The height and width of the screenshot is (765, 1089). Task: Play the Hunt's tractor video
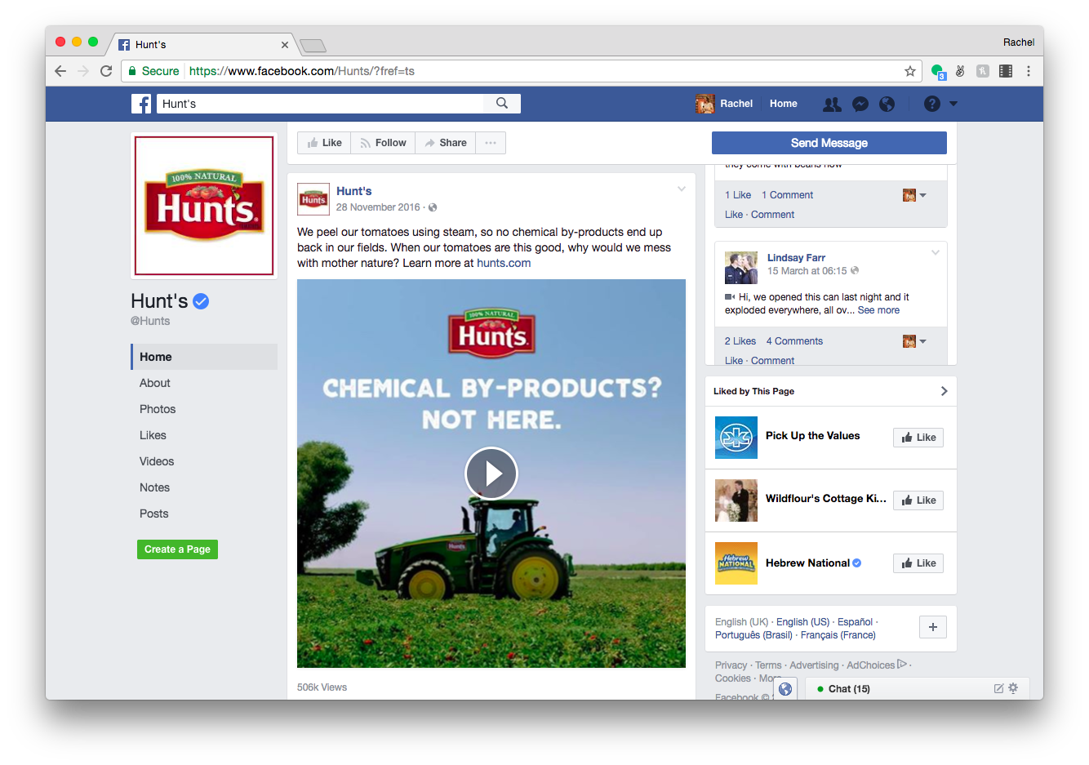click(x=491, y=474)
